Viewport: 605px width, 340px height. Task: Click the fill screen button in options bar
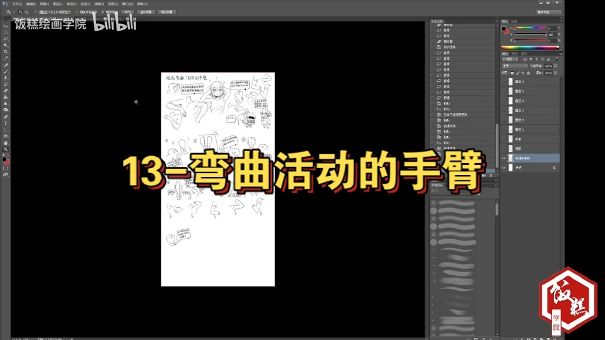pos(166,12)
